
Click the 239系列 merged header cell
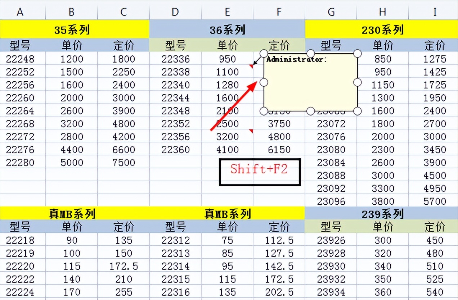pos(382,214)
